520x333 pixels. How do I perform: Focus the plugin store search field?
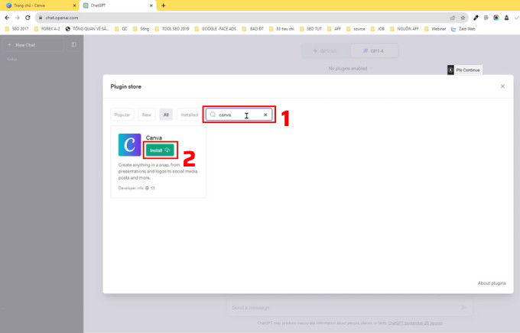(x=239, y=115)
